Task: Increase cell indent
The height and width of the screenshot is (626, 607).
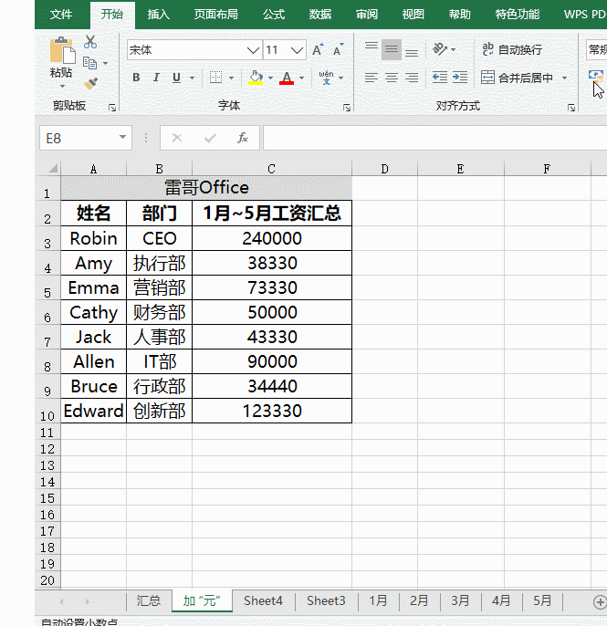Action: 460,78
